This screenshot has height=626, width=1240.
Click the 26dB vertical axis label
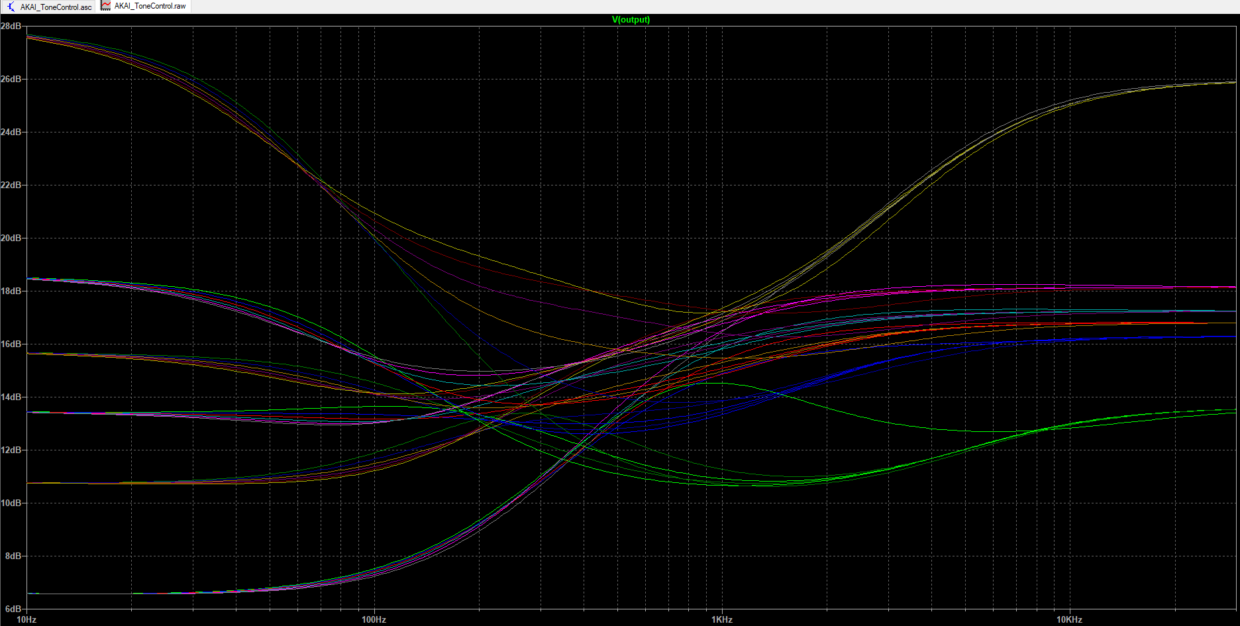point(11,79)
